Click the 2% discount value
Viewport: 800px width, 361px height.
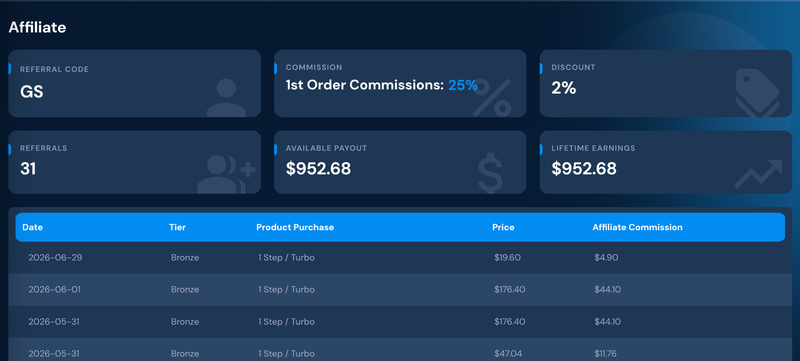pos(564,88)
